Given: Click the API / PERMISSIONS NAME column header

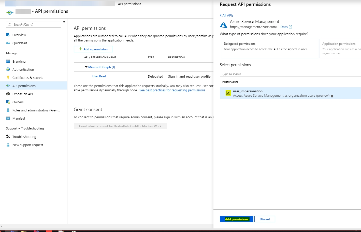Looking at the screenshot, I should pos(100,57).
